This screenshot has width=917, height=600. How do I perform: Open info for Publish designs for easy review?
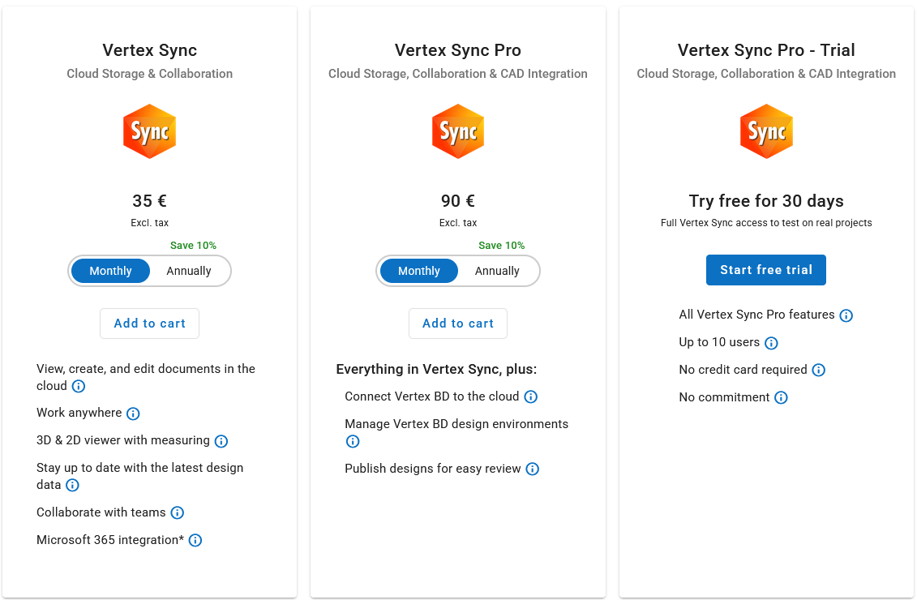pyautogui.click(x=532, y=469)
